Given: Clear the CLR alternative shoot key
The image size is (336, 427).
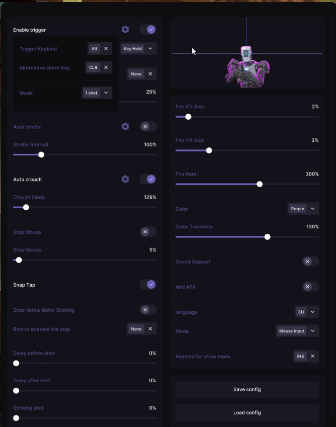Looking at the screenshot, I should (106, 67).
